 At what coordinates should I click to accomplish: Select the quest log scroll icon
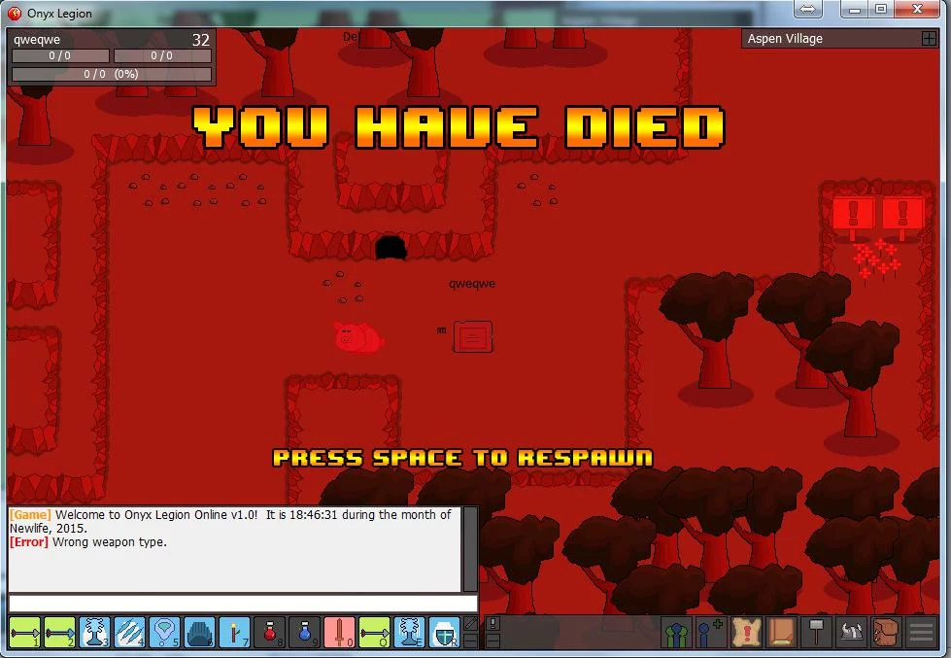click(746, 632)
